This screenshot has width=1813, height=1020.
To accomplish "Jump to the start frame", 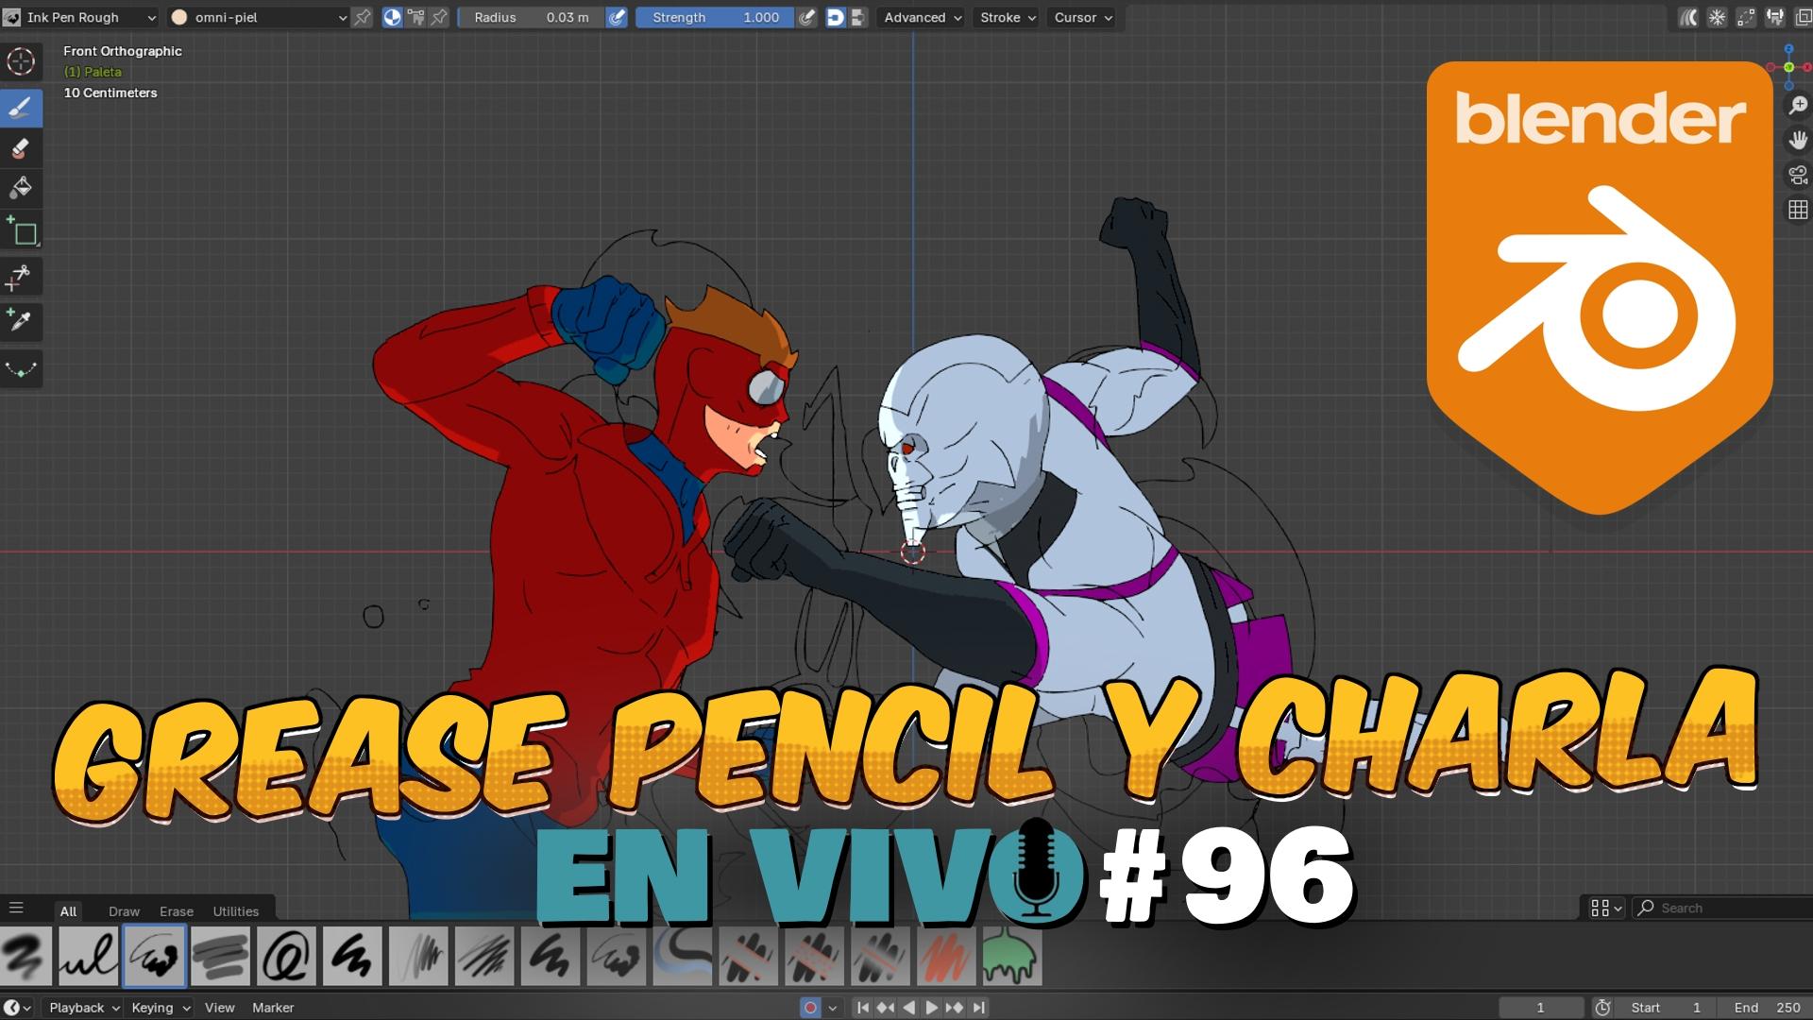I will point(863,1008).
